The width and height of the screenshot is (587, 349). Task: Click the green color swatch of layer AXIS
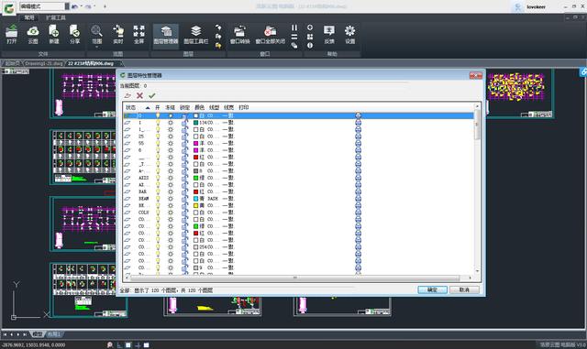click(195, 178)
